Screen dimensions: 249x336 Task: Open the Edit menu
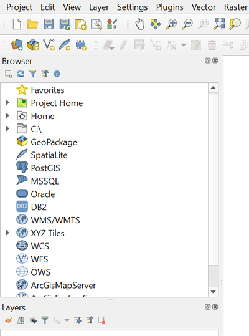click(x=47, y=7)
